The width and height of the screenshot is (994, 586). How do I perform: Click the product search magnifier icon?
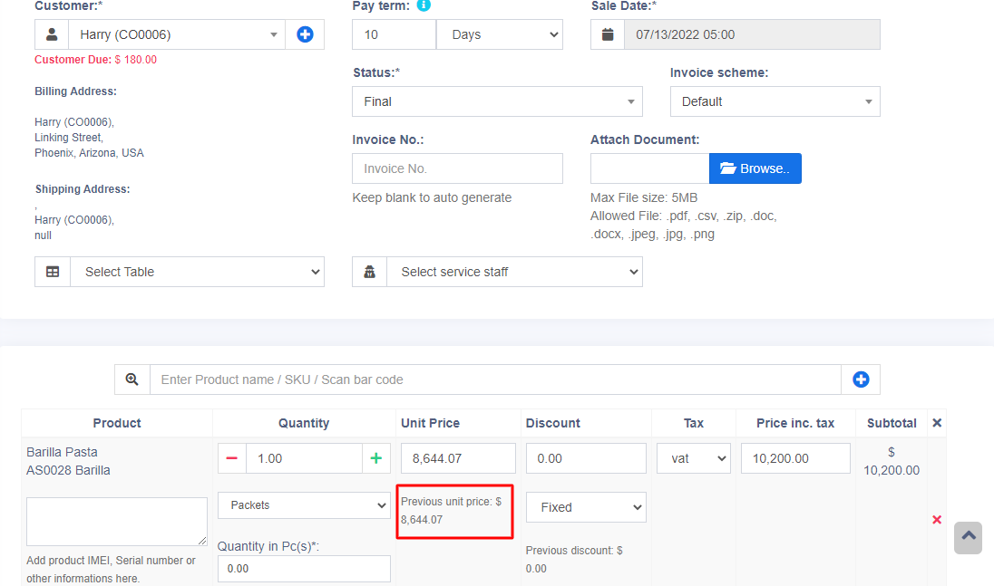(x=132, y=379)
